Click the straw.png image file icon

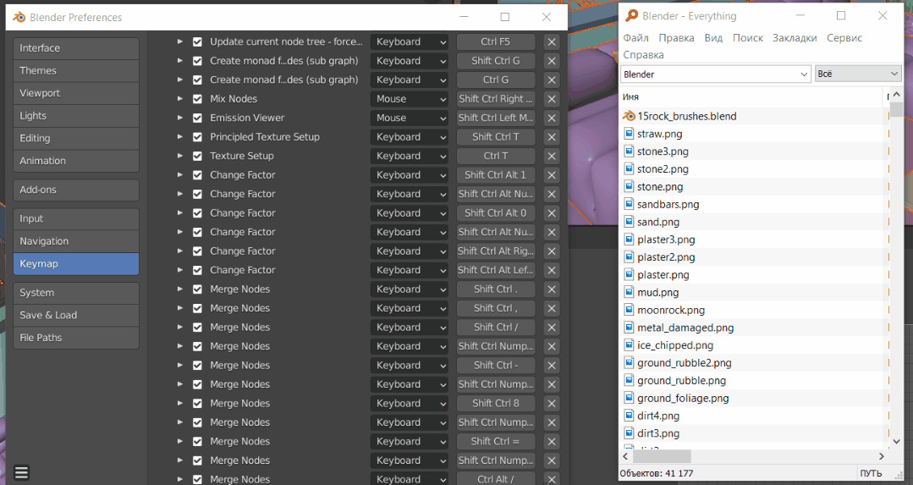(x=629, y=134)
